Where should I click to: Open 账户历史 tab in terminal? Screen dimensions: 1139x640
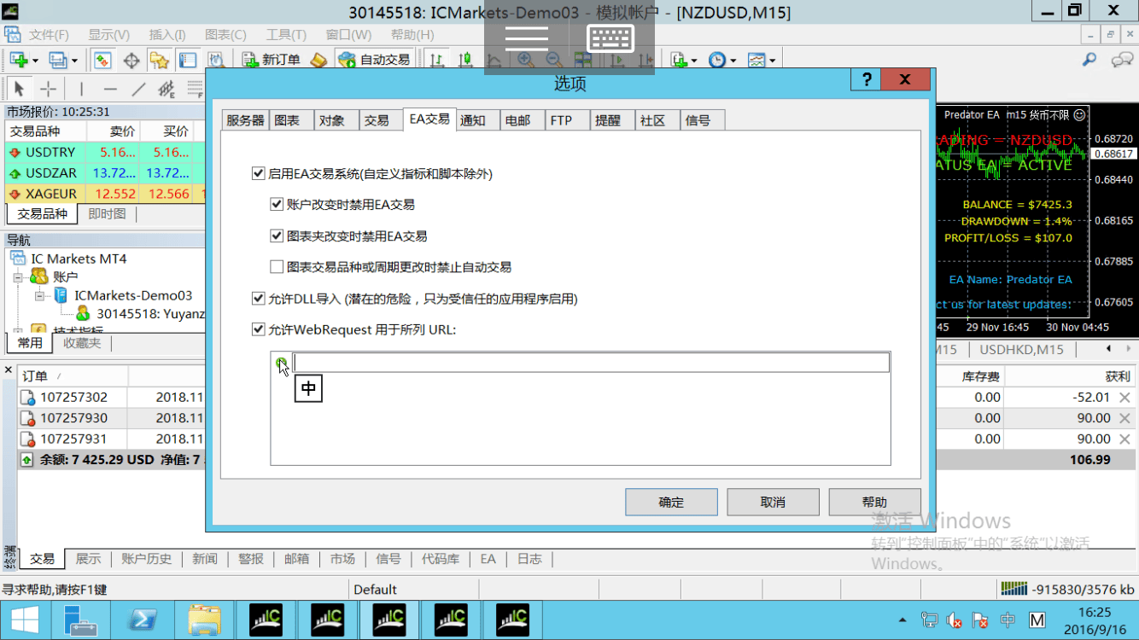coord(146,559)
